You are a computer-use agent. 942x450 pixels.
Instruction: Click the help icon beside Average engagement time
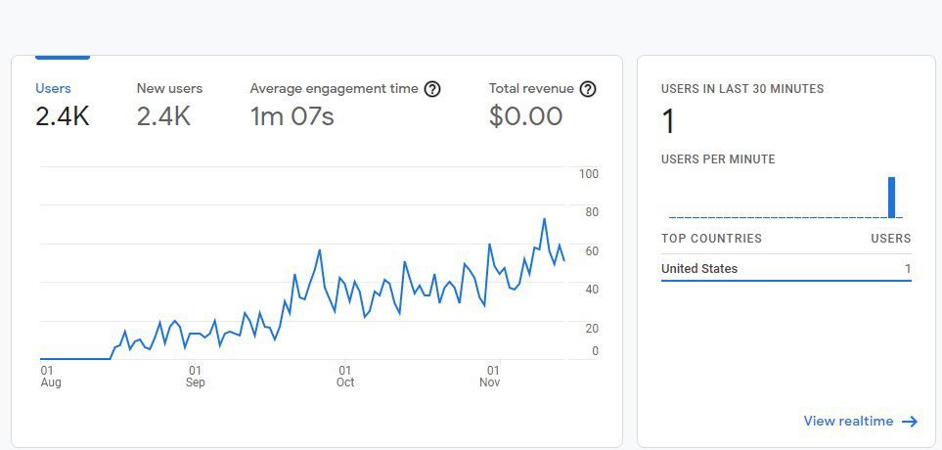432,89
